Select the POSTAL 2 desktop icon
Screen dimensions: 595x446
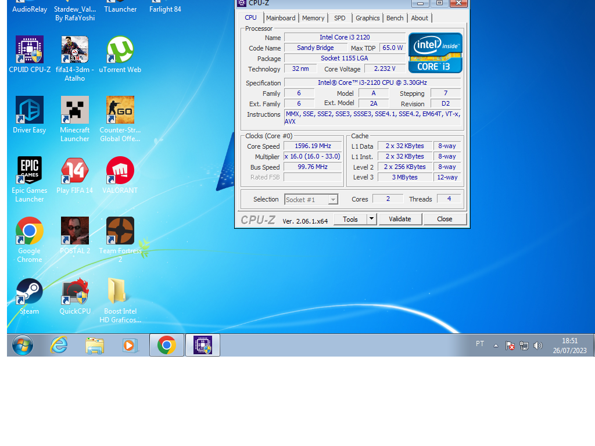click(75, 235)
